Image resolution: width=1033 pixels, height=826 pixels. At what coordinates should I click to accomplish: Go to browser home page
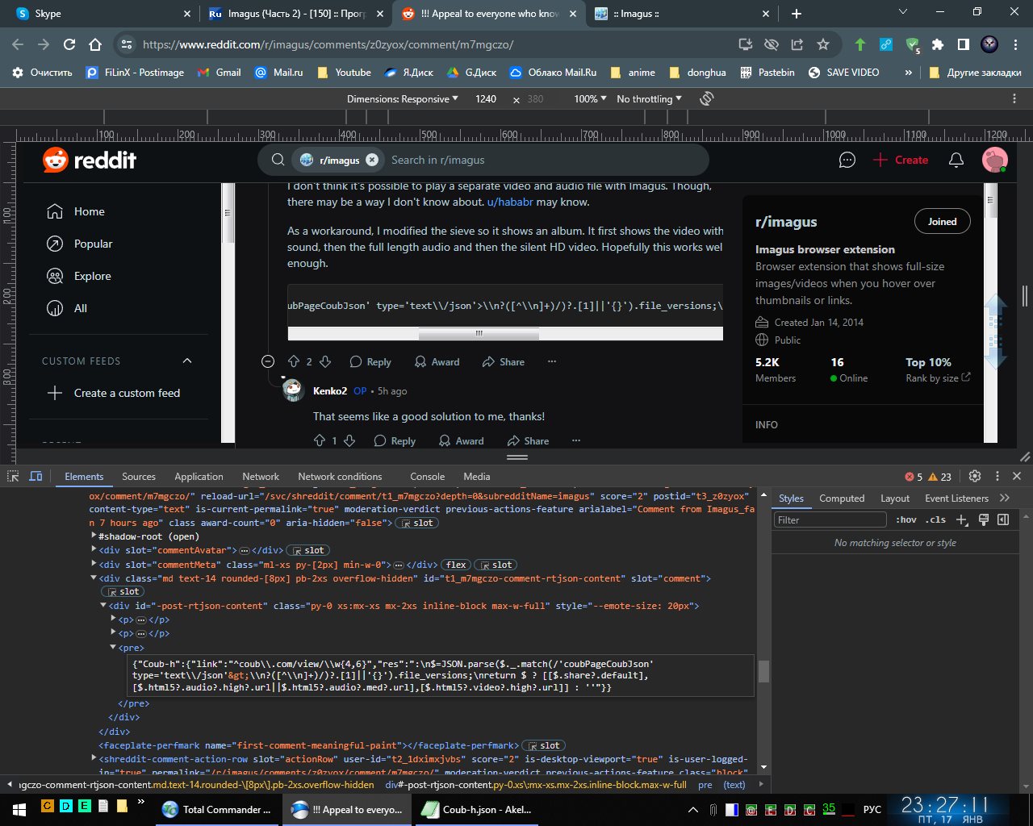click(x=95, y=44)
